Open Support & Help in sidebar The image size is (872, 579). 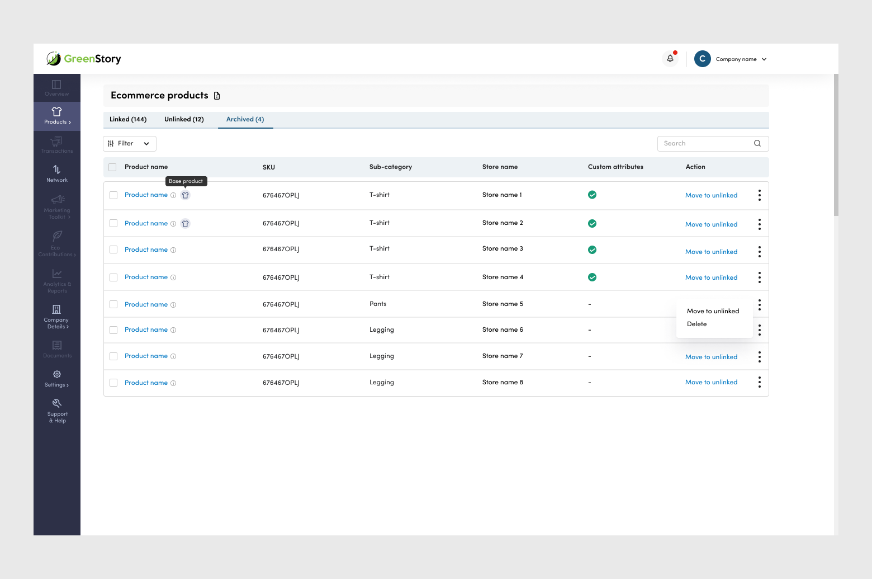point(56,411)
